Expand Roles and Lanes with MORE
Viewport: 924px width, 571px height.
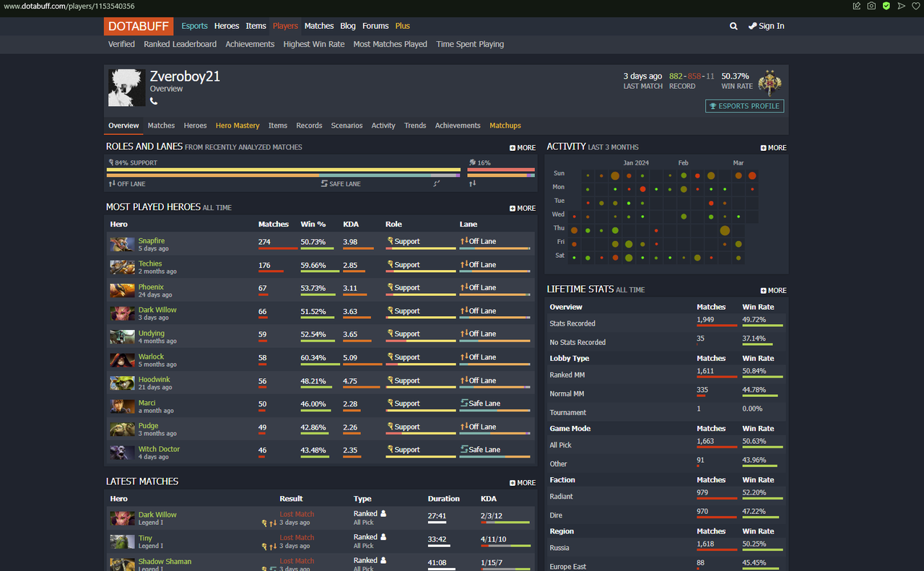pyautogui.click(x=523, y=147)
